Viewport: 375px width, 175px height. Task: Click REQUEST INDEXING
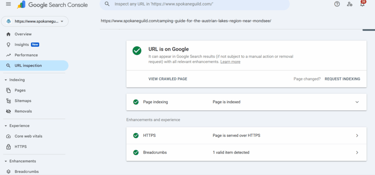pos(342,79)
